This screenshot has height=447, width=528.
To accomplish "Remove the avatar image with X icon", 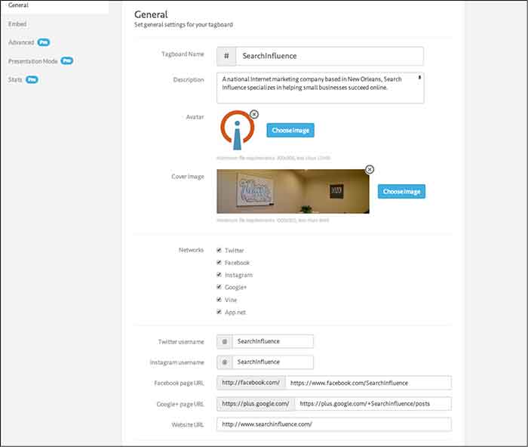I will [x=254, y=114].
